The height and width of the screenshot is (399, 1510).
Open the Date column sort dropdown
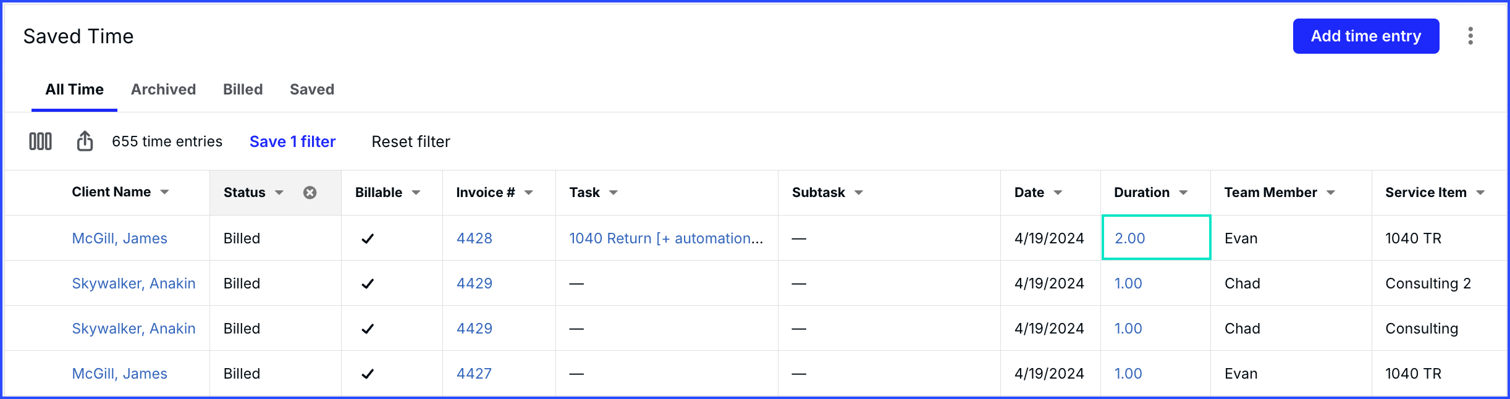point(1058,193)
